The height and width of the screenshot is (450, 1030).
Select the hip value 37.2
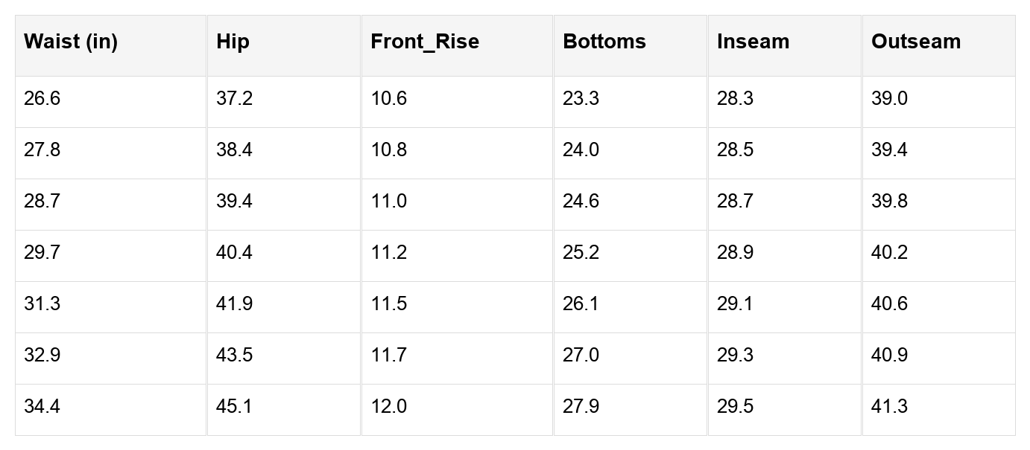234,99
